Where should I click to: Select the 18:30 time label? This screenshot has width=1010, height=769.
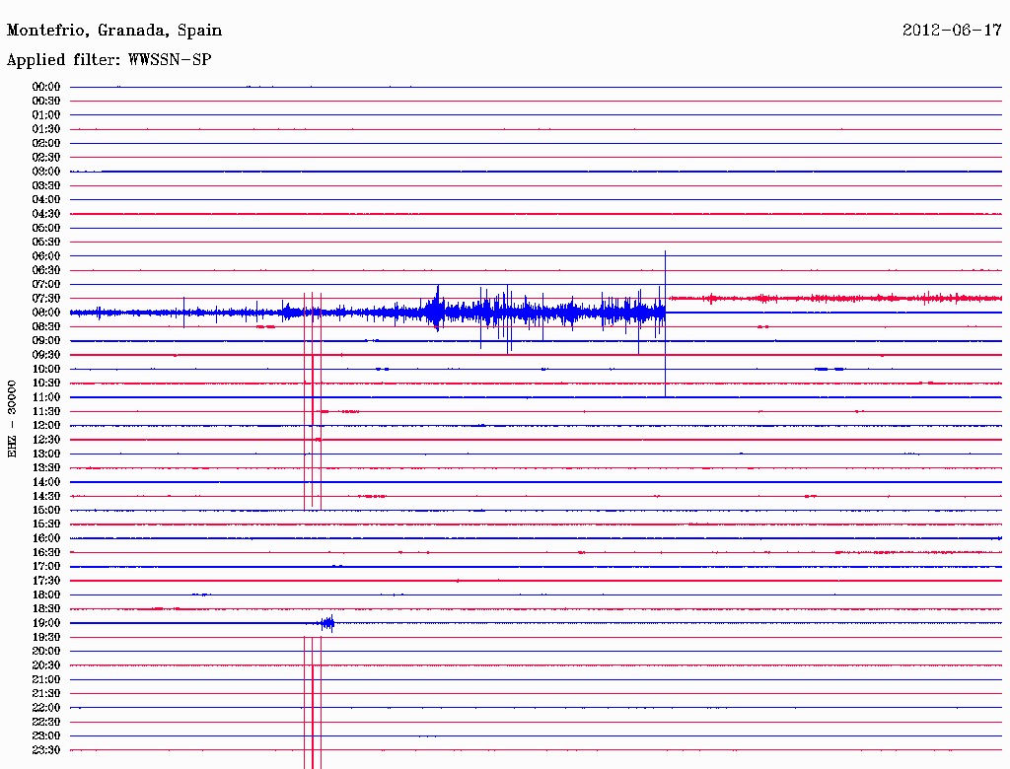46,609
